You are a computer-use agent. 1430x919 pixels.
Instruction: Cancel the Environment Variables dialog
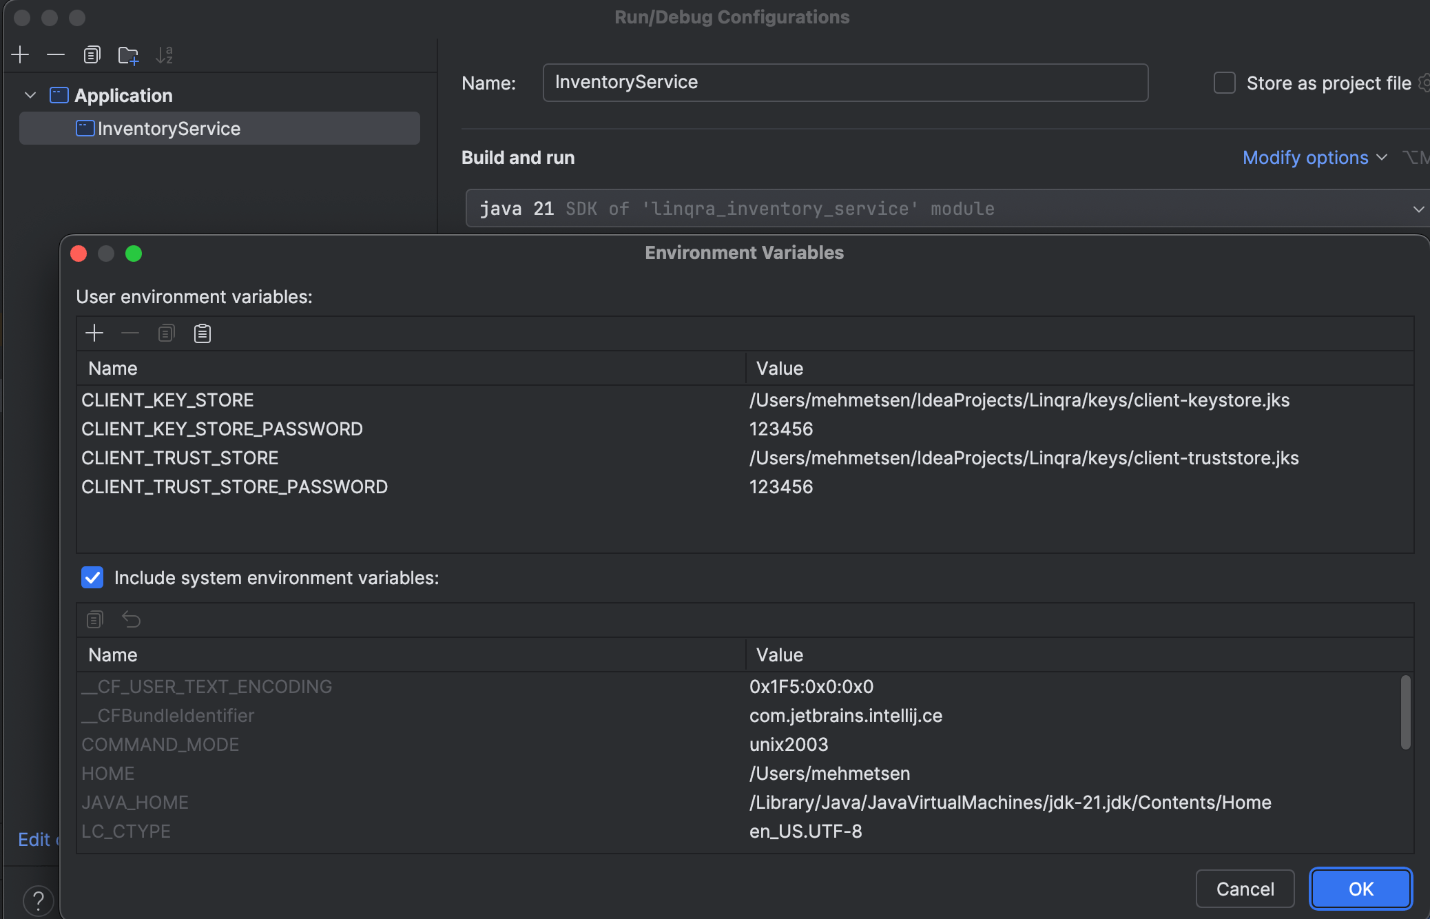pos(1245,889)
